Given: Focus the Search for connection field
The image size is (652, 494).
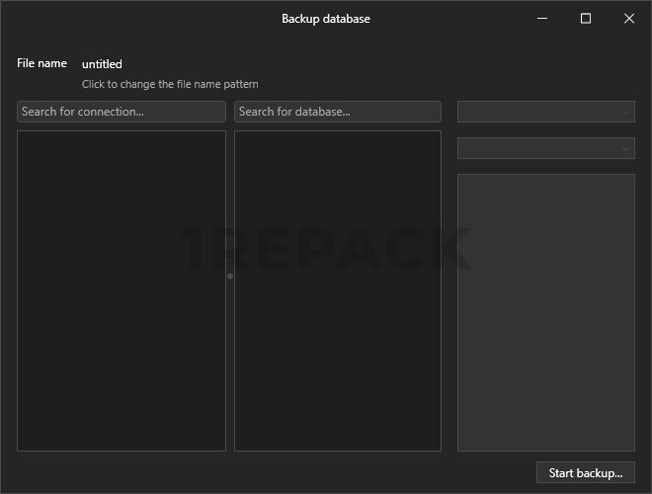Looking at the screenshot, I should pyautogui.click(x=121, y=112).
